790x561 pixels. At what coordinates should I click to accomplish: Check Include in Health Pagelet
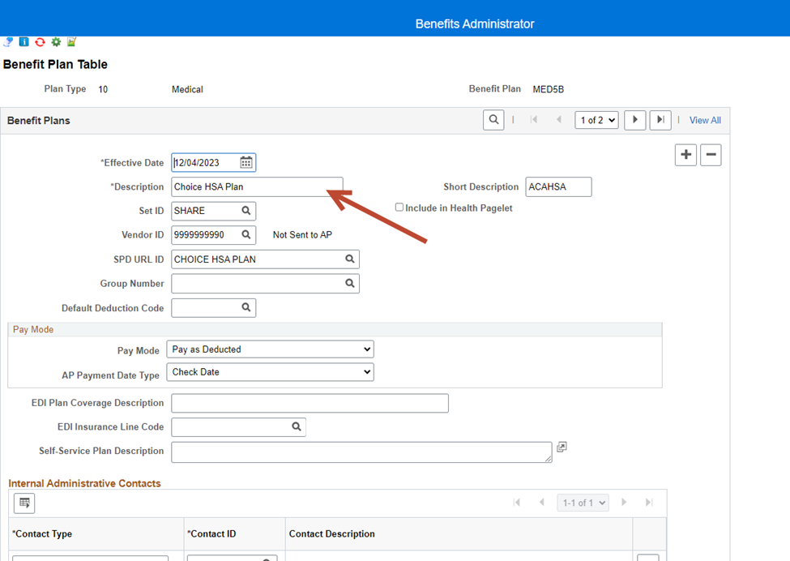point(399,208)
